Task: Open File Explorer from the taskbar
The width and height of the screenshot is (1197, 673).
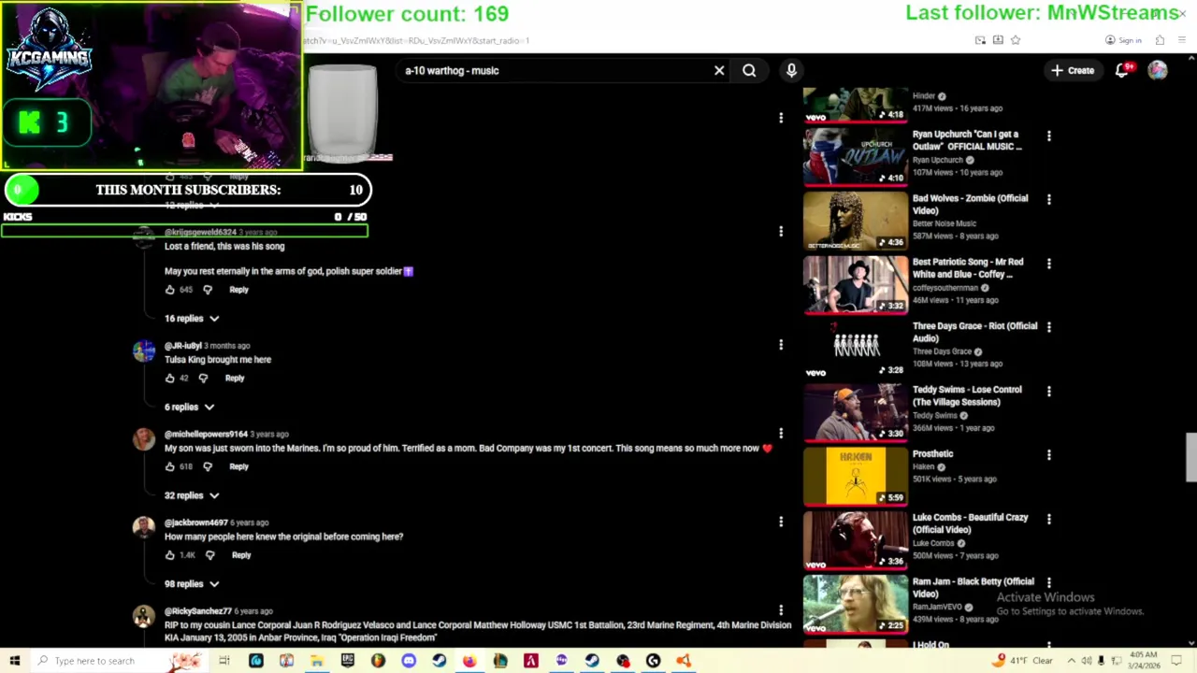Action: 317,661
